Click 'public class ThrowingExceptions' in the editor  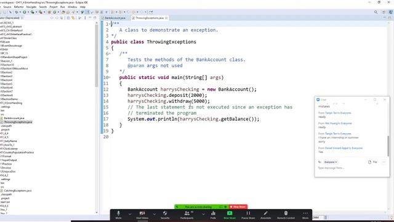[x=153, y=42]
